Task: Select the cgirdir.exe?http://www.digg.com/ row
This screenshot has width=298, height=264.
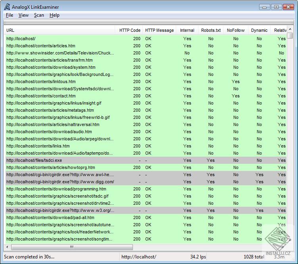Action: 146,182
